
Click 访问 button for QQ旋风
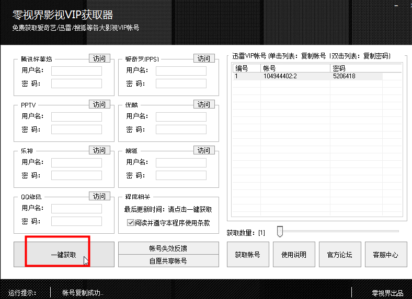pos(99,196)
